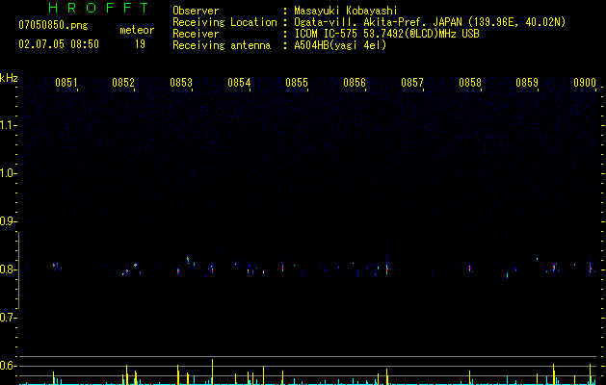Click the 0858 time marker
606x385 pixels.
[x=470, y=82]
